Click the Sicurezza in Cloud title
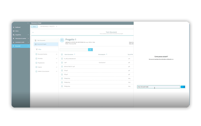 coord(36,23)
